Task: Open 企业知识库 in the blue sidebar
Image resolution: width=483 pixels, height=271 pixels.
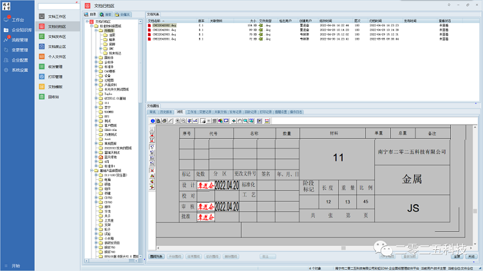Action: [18, 30]
